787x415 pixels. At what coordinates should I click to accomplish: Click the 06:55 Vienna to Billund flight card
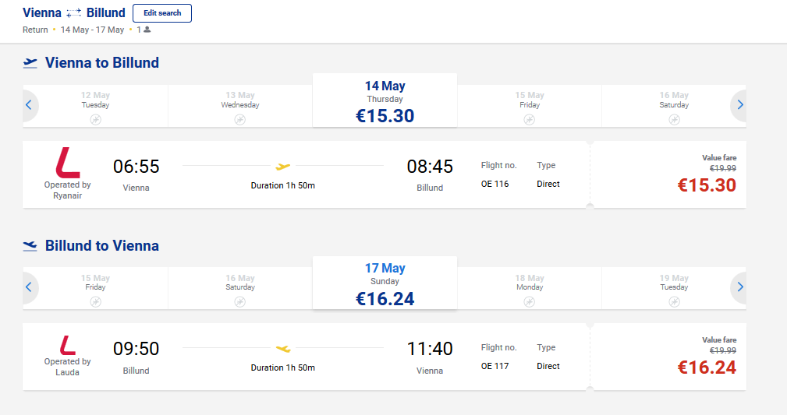[307, 174]
